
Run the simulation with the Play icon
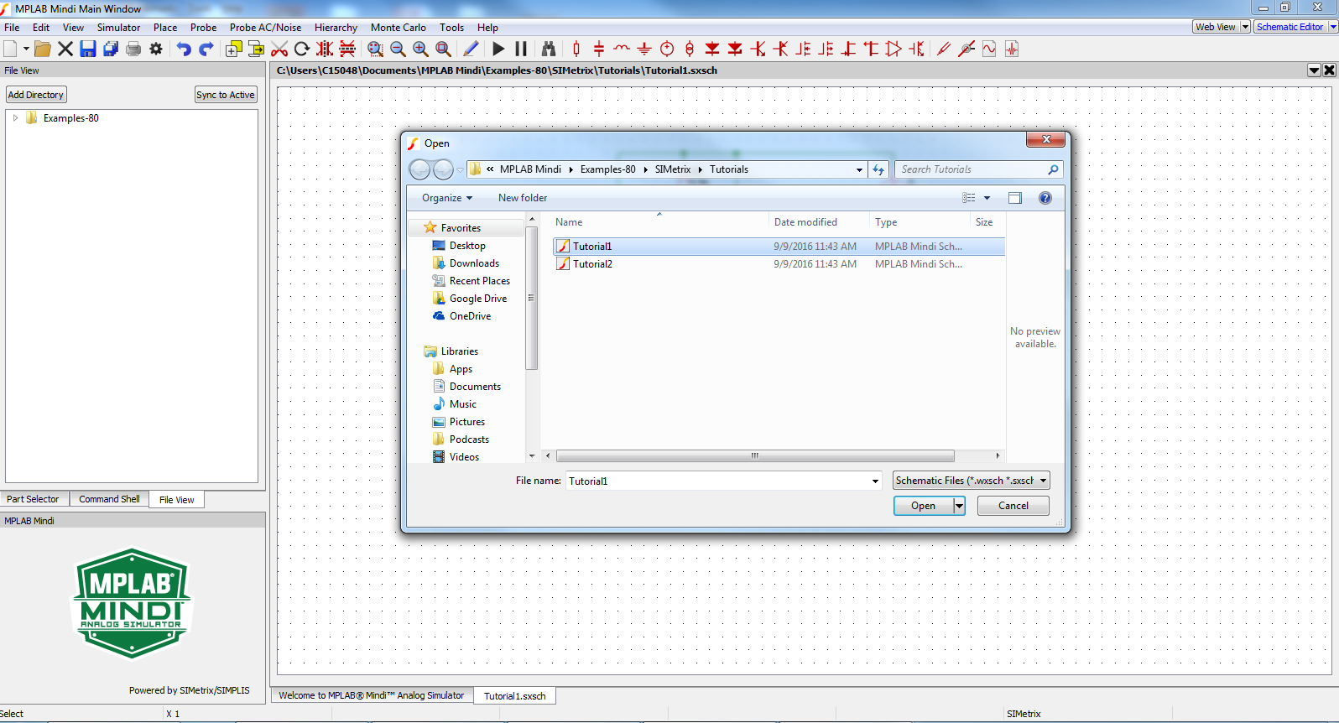click(498, 49)
